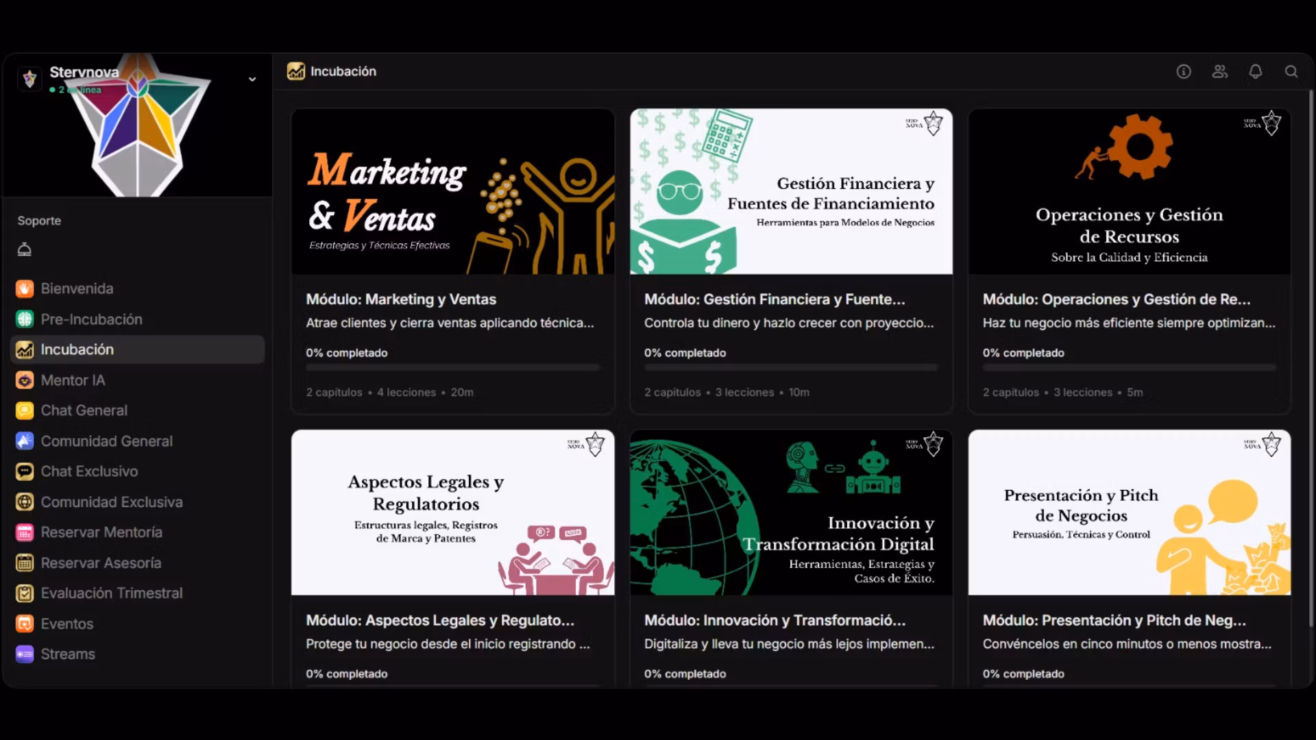Click the Streams sidebar icon
This screenshot has width=1316, height=740.
click(25, 654)
